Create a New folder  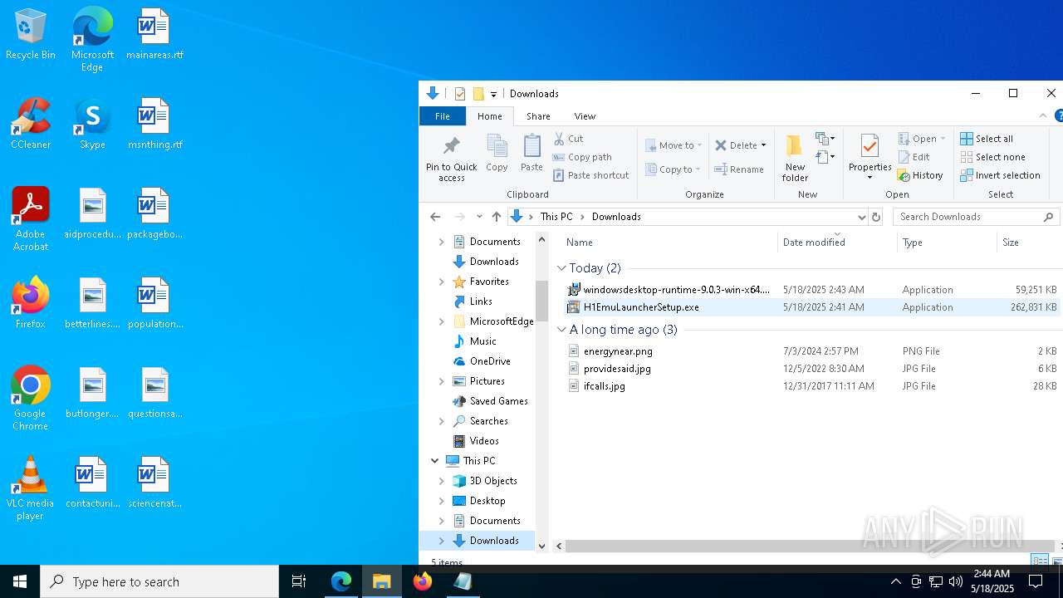[795, 158]
